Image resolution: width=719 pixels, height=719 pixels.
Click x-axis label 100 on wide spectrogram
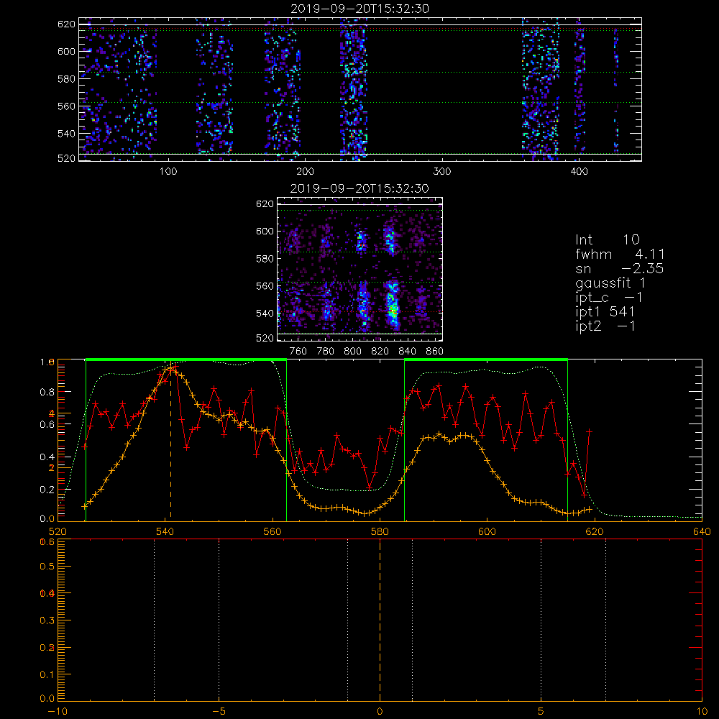click(x=168, y=172)
